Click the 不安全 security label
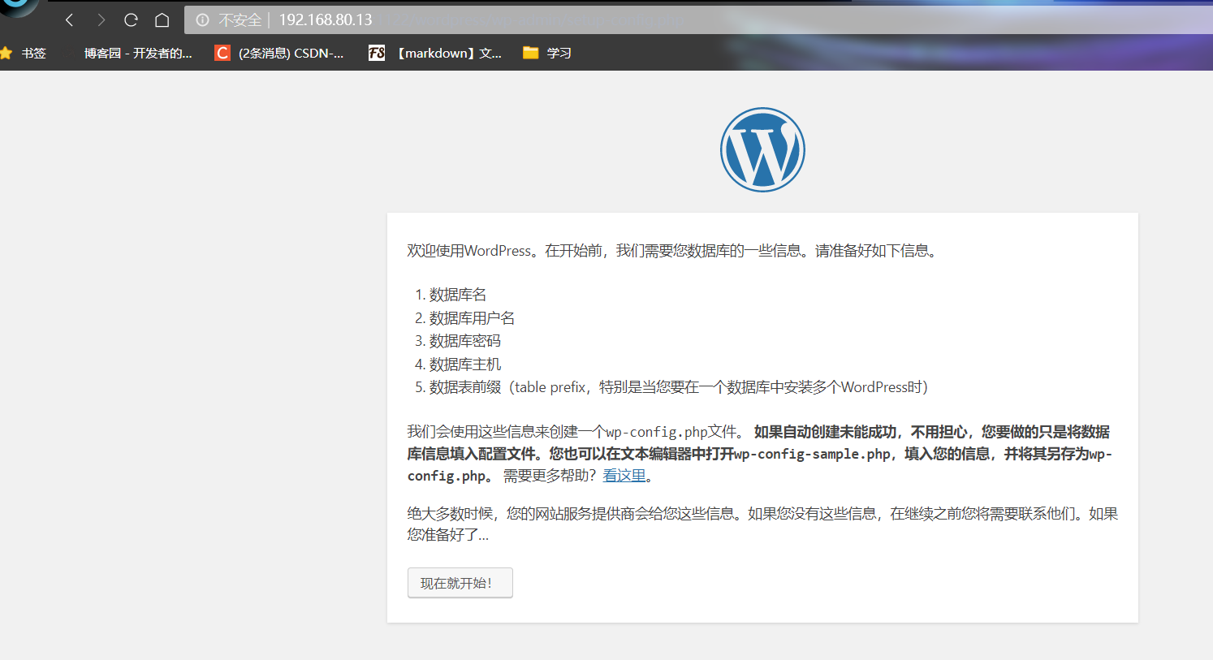The width and height of the screenshot is (1213, 660). click(x=240, y=19)
